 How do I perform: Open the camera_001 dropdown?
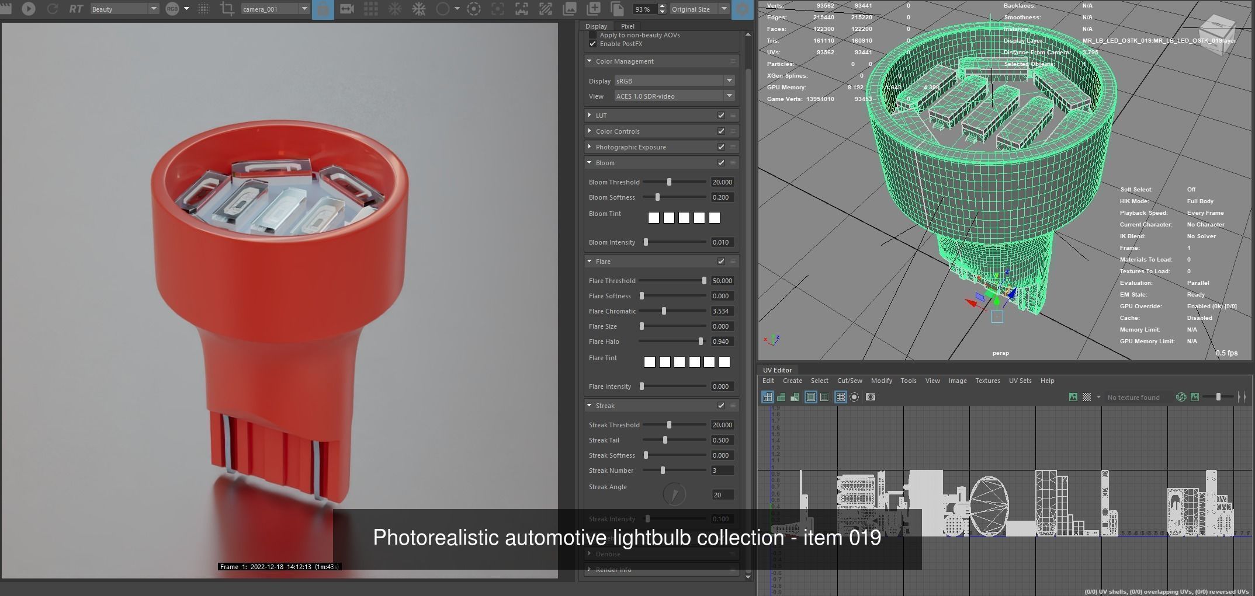[275, 9]
